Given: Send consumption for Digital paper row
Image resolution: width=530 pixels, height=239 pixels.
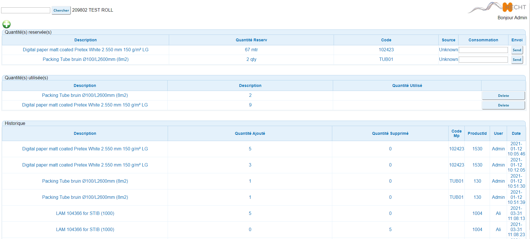Looking at the screenshot, I should click(x=517, y=50).
